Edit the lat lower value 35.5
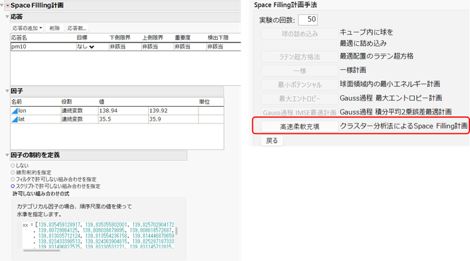Viewport: 470px width, 261px height. pos(123,119)
